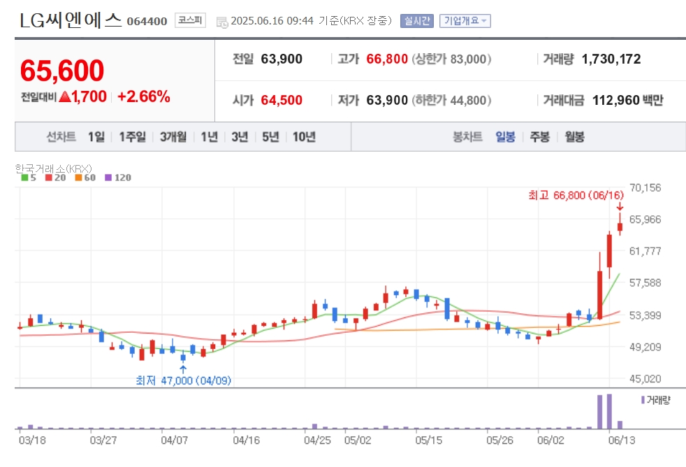Click the purple 거래량 volume legend marker
This screenshot has width=686, height=467.
pyautogui.click(x=643, y=400)
